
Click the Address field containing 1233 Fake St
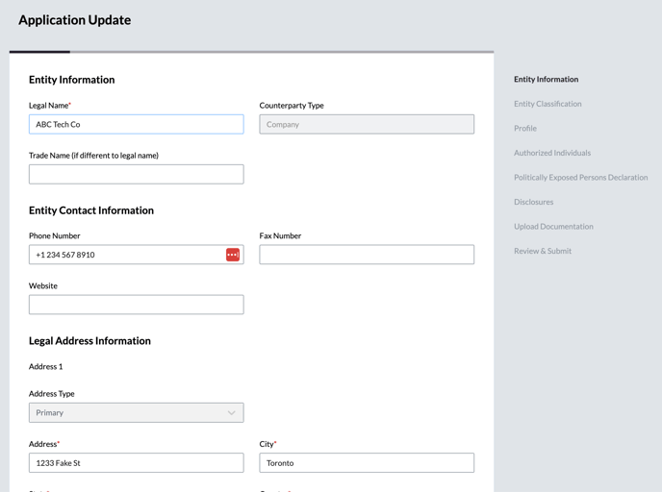[x=136, y=463]
